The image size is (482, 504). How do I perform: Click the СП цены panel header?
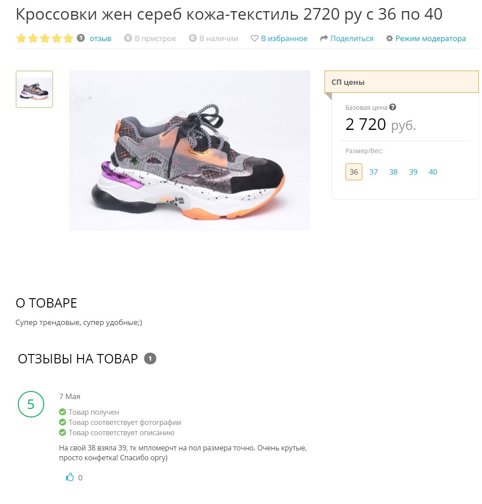click(402, 82)
